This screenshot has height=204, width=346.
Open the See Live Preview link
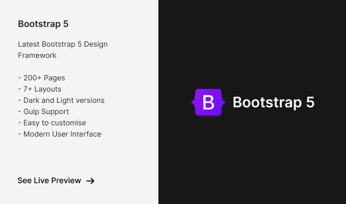point(56,180)
